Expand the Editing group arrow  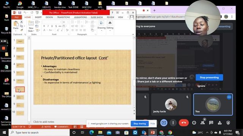coord(110,31)
